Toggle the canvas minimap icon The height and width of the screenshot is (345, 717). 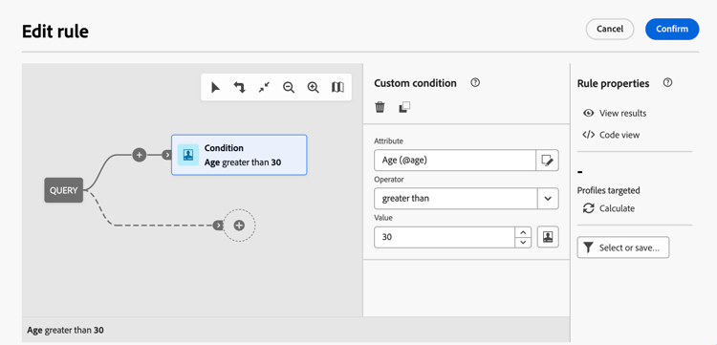coord(337,87)
